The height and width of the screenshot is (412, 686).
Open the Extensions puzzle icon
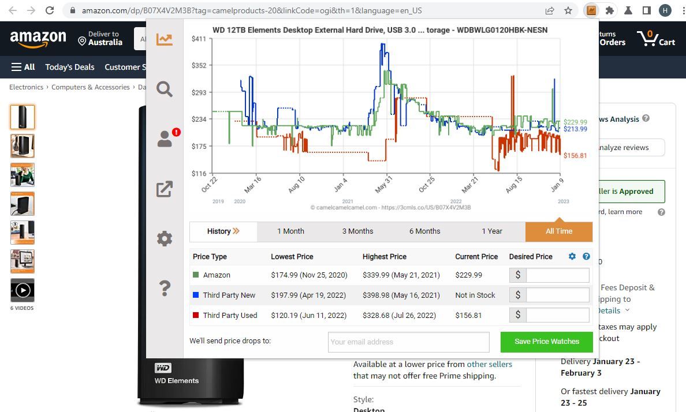tap(609, 10)
